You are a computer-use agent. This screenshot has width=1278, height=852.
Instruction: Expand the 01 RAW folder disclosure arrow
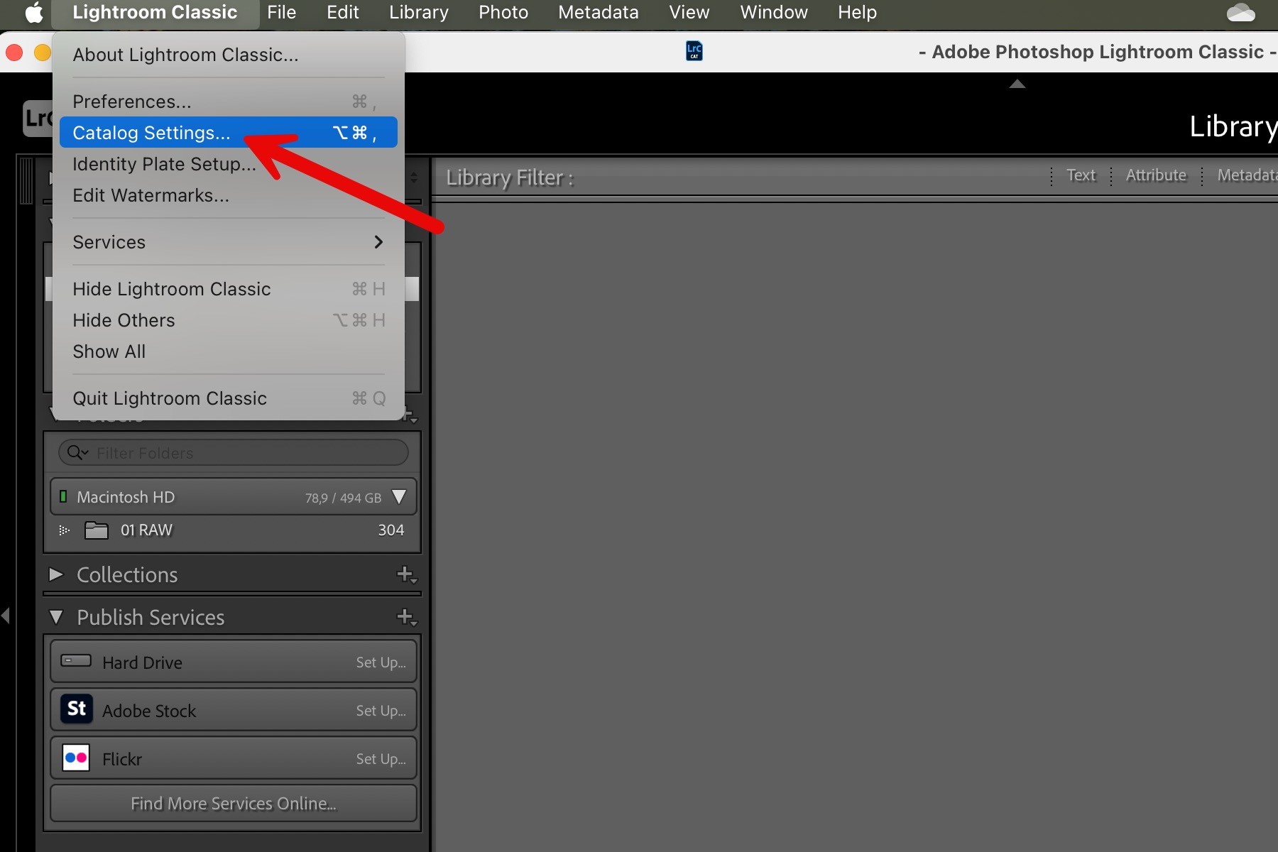pos(64,530)
